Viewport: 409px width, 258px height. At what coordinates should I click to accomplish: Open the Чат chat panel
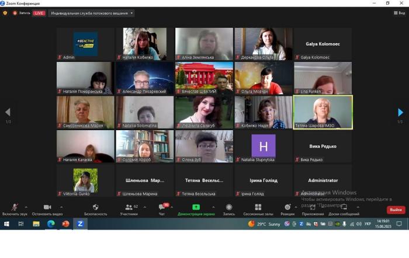coord(162,208)
